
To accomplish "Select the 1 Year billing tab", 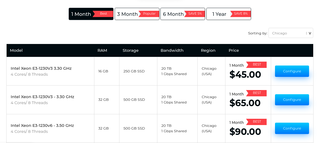I will [229, 14].
